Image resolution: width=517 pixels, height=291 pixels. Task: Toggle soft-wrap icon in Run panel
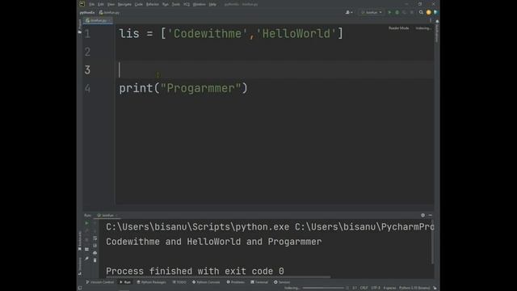[95, 238]
